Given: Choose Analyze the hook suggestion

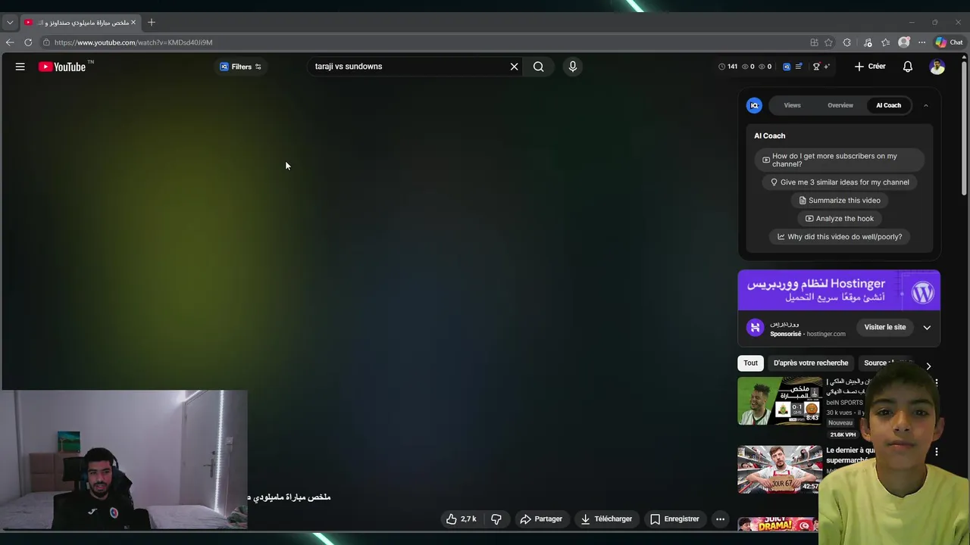Looking at the screenshot, I should click(x=839, y=219).
